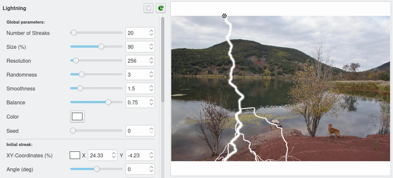Click the green reset parameters icon
The height and width of the screenshot is (178, 393).
pyautogui.click(x=161, y=8)
